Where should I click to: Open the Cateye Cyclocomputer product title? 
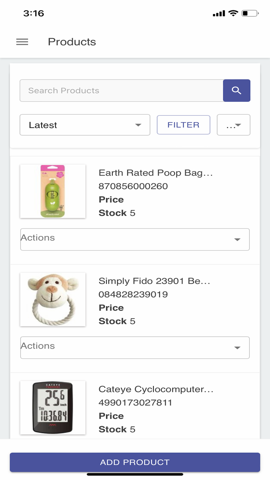click(x=156, y=389)
